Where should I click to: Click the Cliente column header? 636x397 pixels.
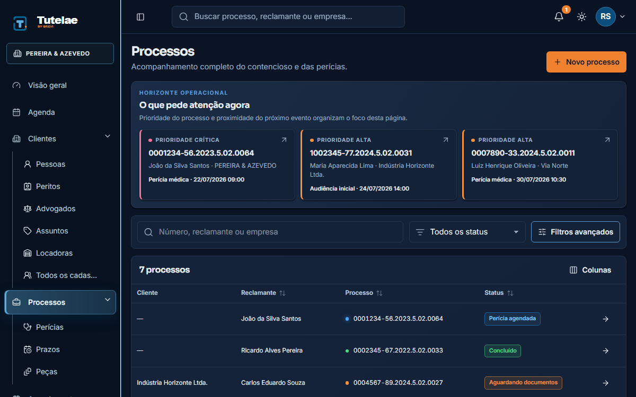147,293
